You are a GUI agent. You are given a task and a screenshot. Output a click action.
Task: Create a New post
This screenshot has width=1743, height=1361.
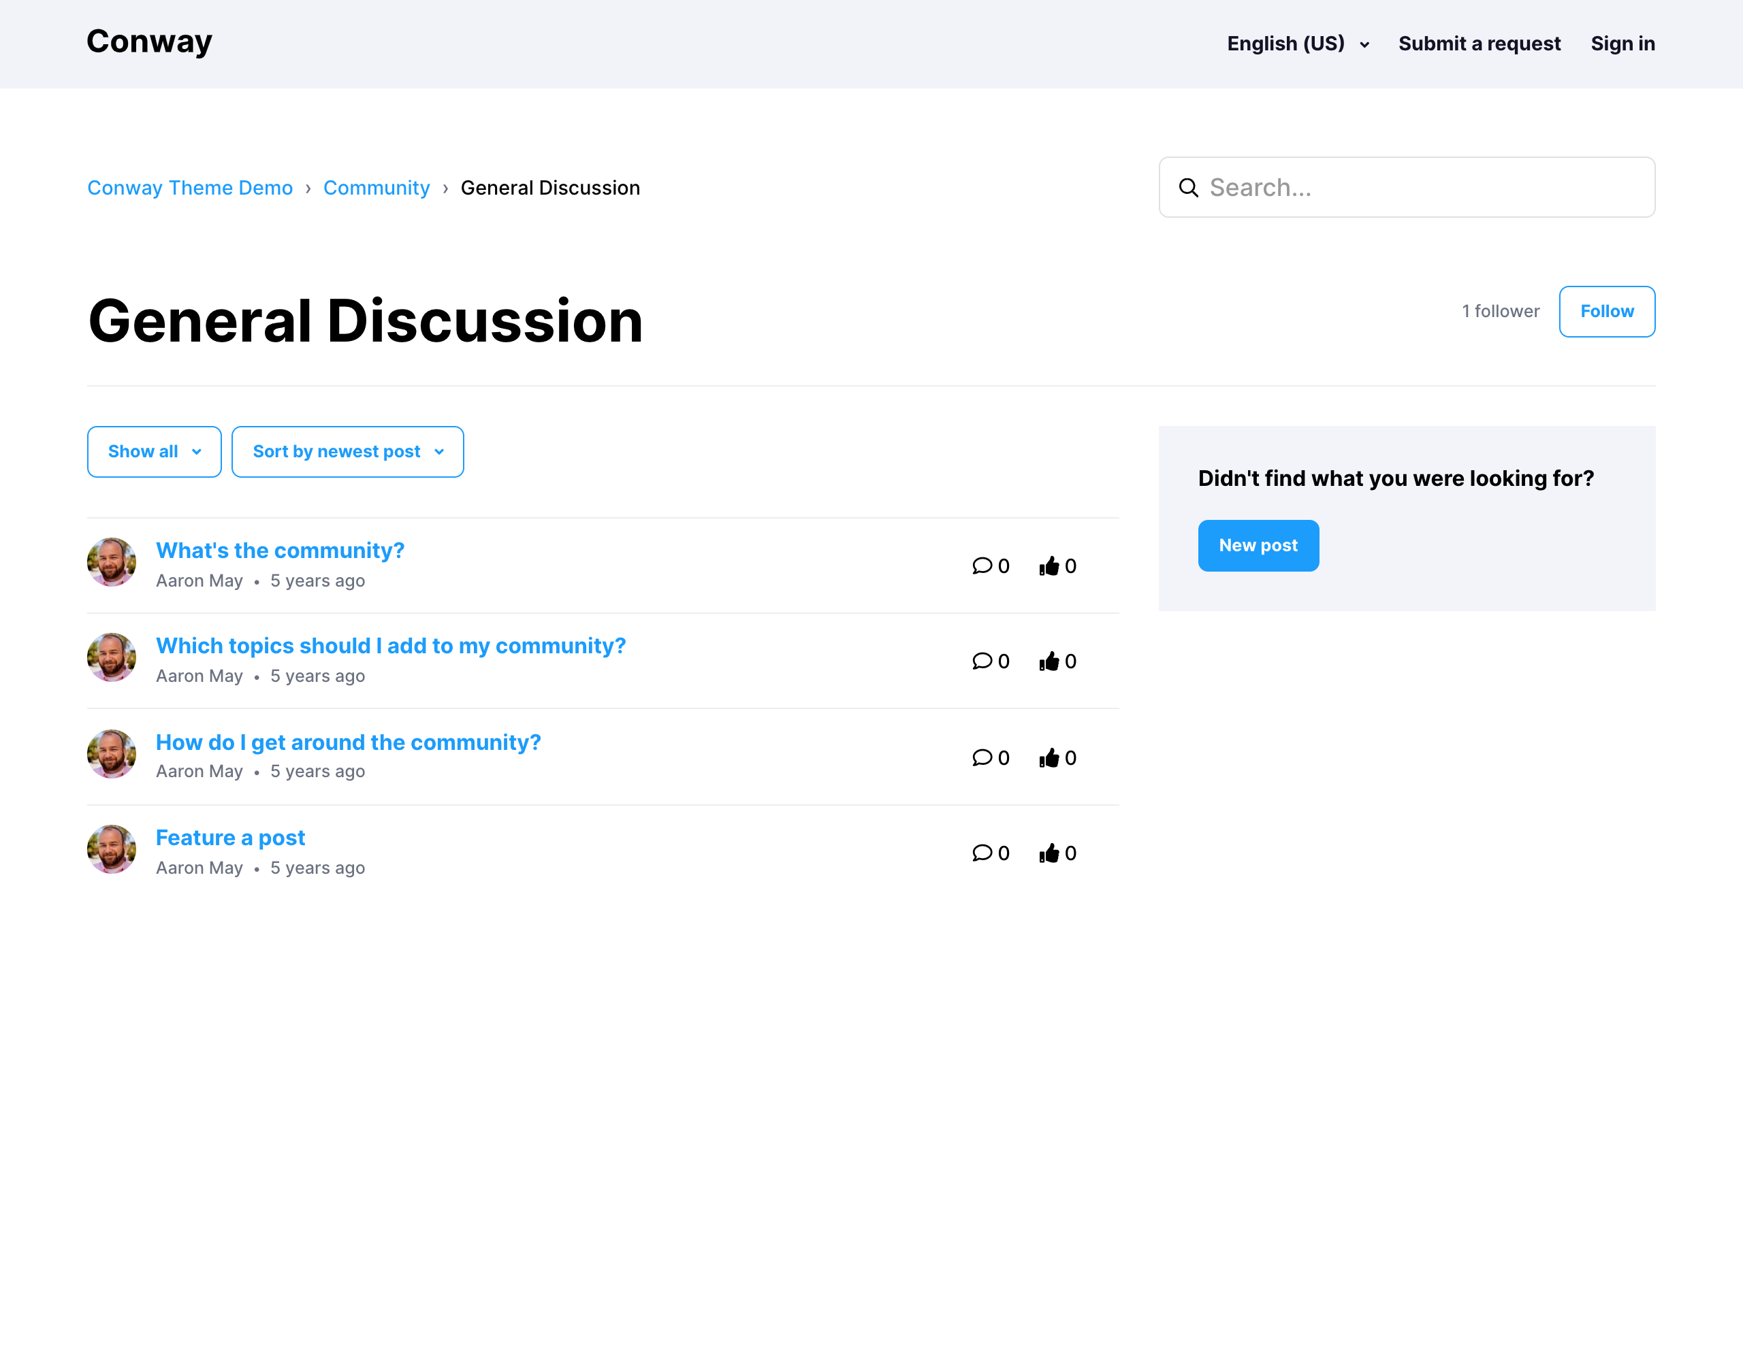click(x=1258, y=546)
